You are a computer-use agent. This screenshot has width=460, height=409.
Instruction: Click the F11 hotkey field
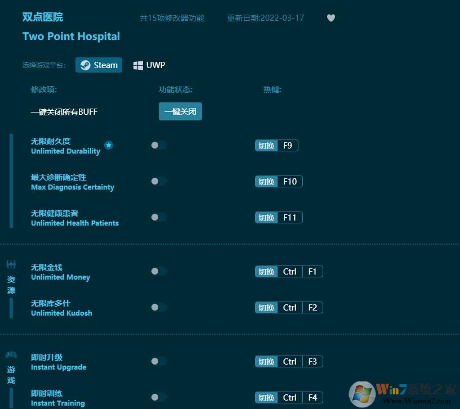(x=290, y=218)
